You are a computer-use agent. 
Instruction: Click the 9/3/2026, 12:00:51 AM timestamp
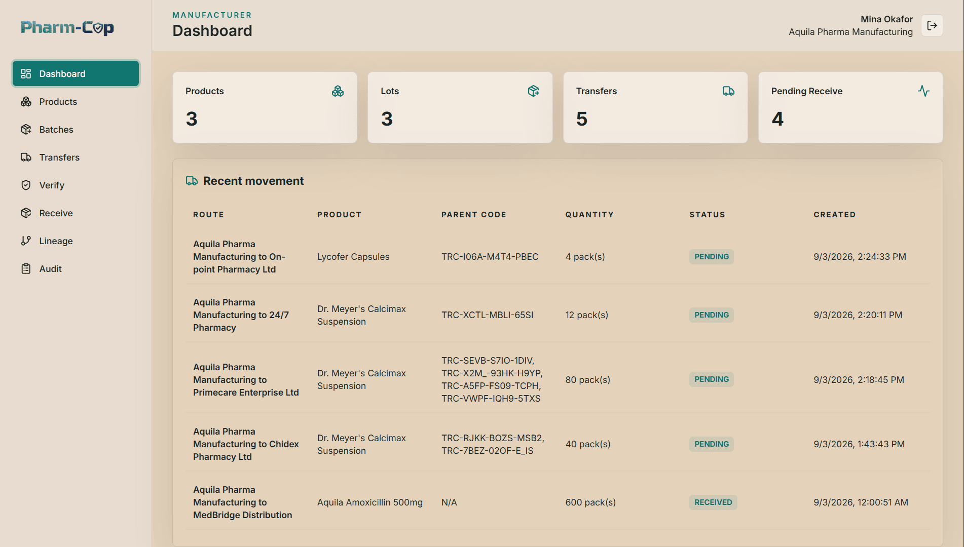[861, 502]
